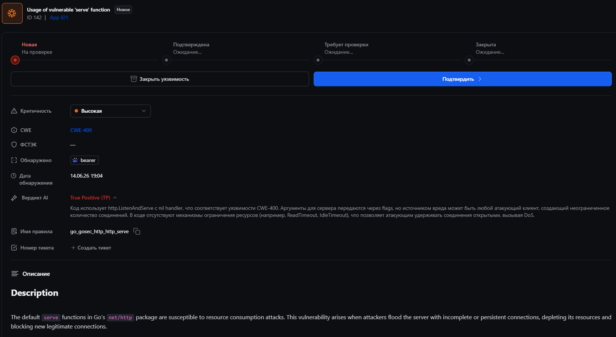Click the net/http code snippet

click(120, 317)
